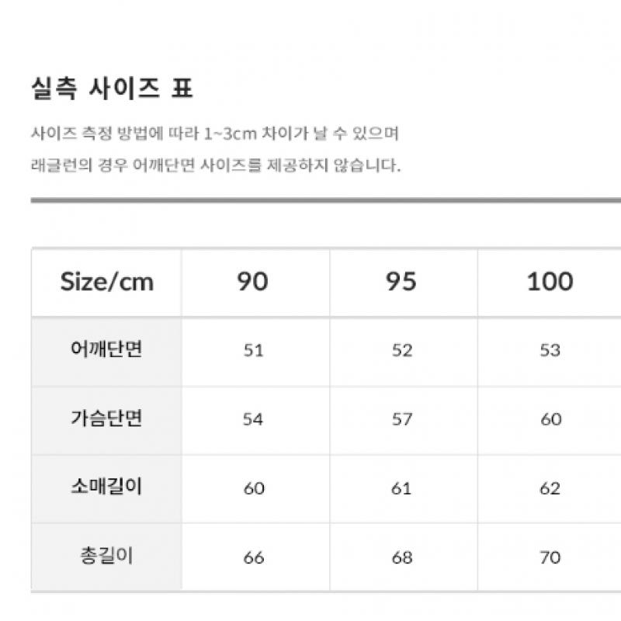Click the '실측 사이즈 표' heading
Image resolution: width=621 pixels, height=621 pixels.
click(x=111, y=88)
